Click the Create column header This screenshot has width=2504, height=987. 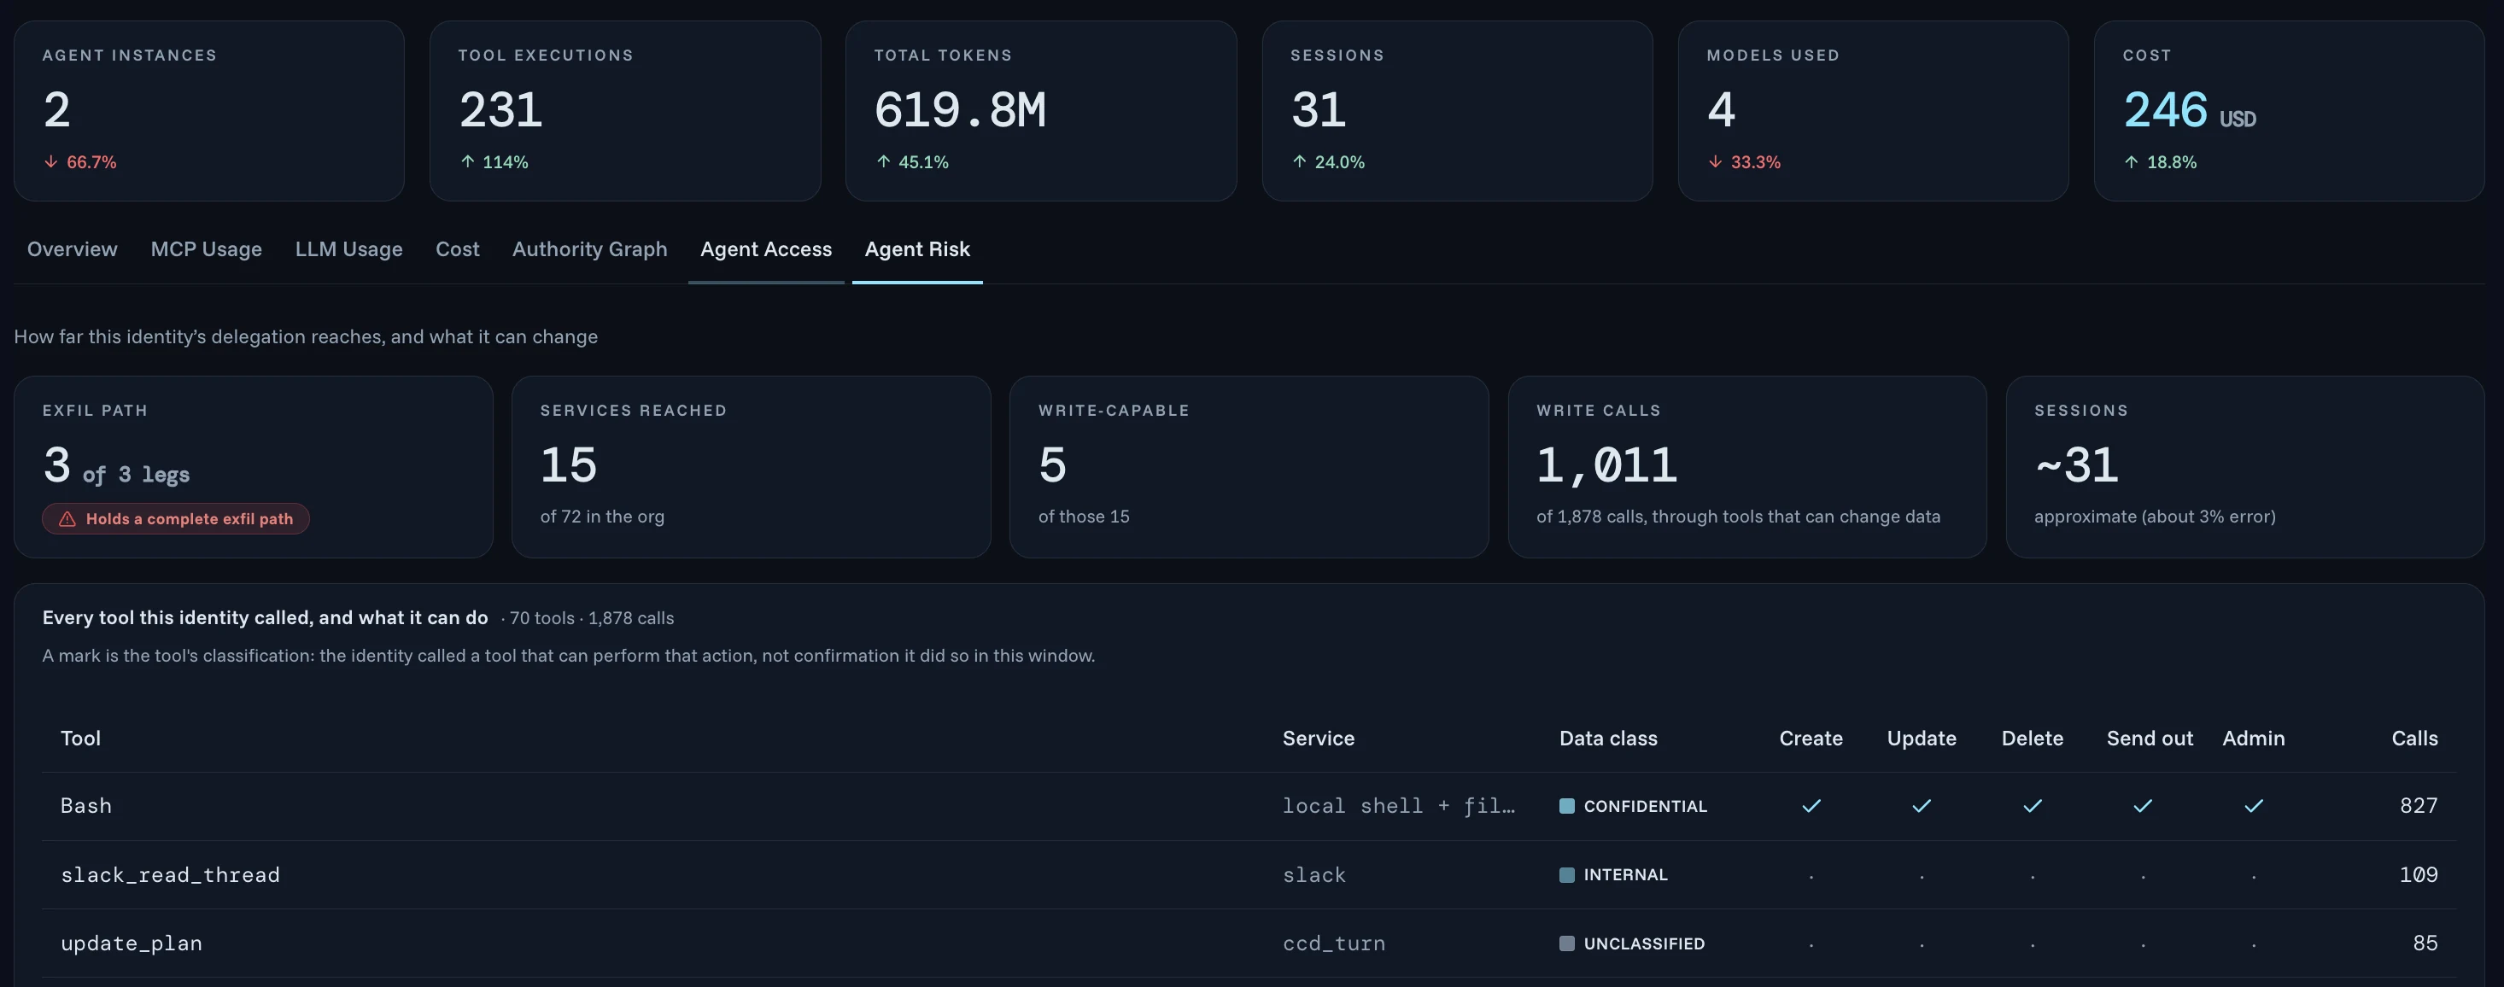pos(1811,739)
